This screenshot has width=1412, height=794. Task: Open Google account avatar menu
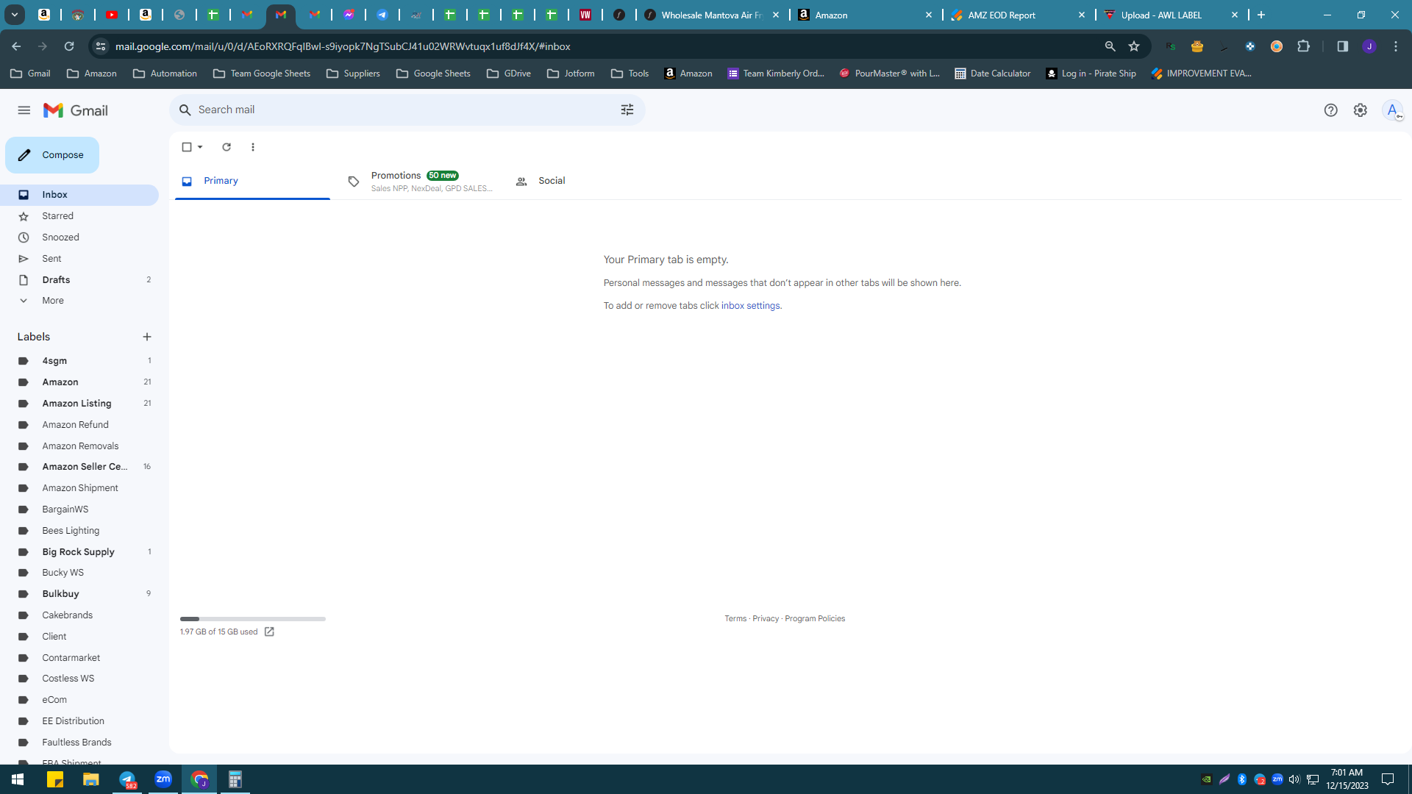point(1392,110)
